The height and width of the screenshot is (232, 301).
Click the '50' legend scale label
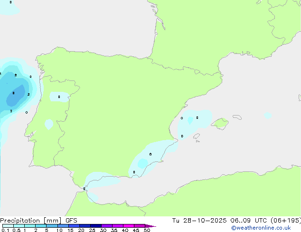pos(147,230)
